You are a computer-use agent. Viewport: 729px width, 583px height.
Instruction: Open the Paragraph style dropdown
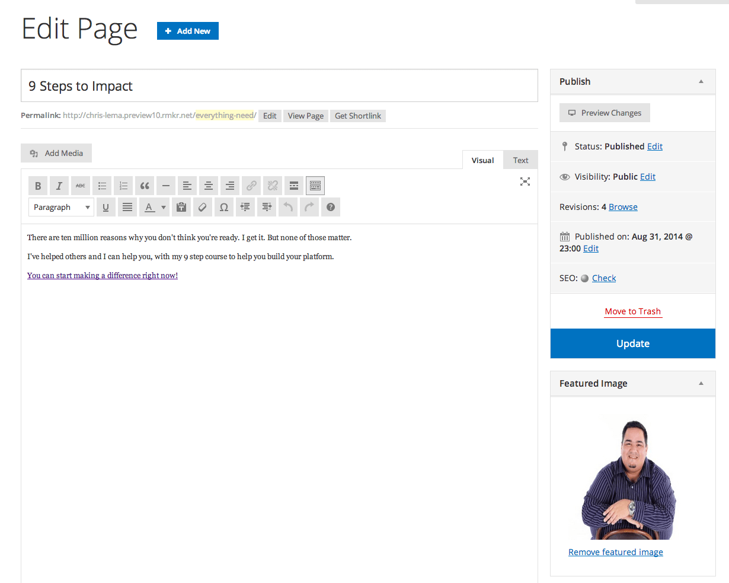tap(61, 207)
